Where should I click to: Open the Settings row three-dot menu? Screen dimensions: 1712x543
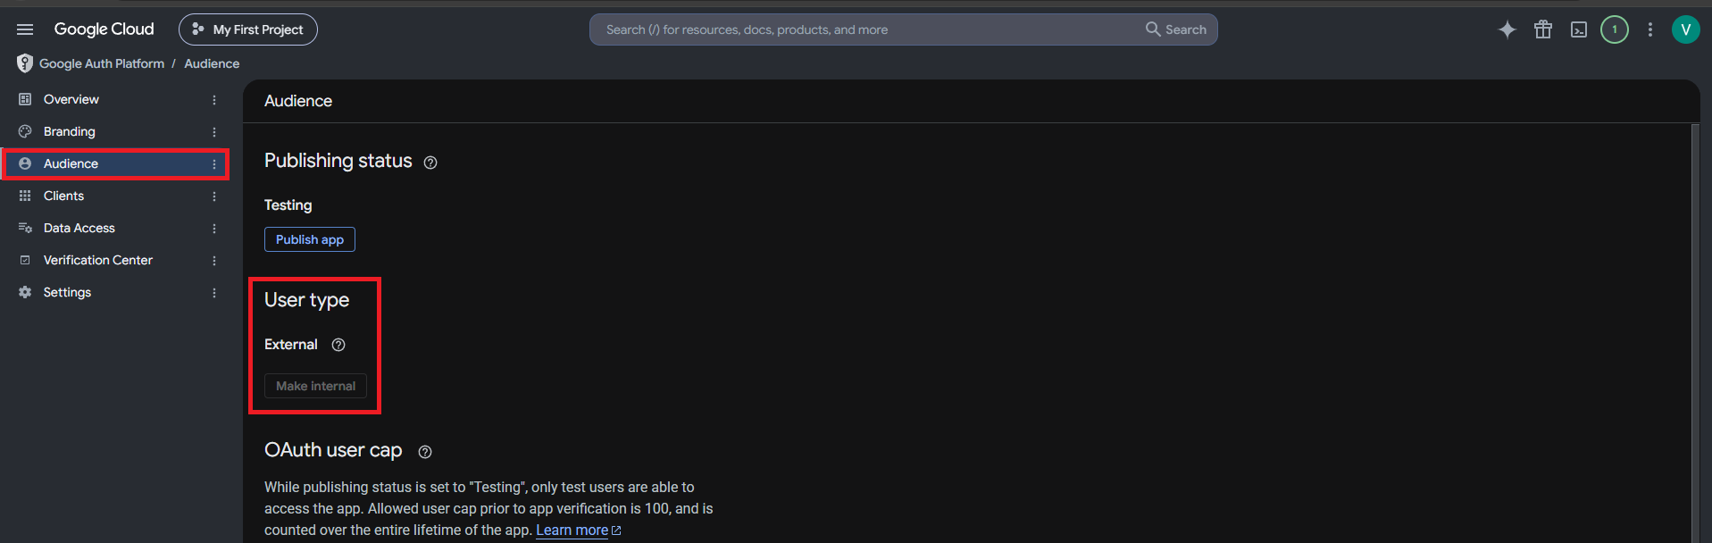[214, 293]
